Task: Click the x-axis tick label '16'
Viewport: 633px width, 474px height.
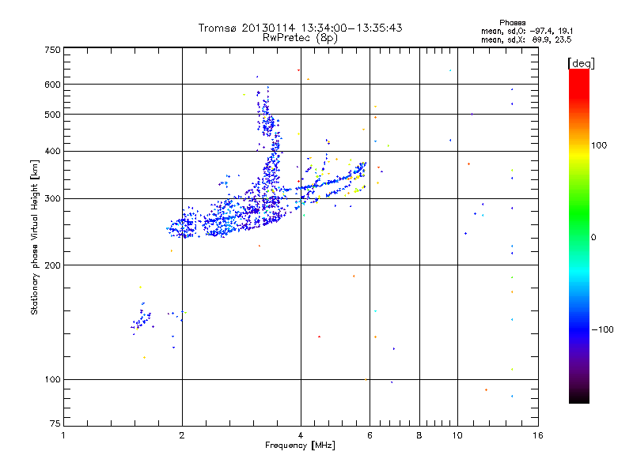Action: pos(538,435)
